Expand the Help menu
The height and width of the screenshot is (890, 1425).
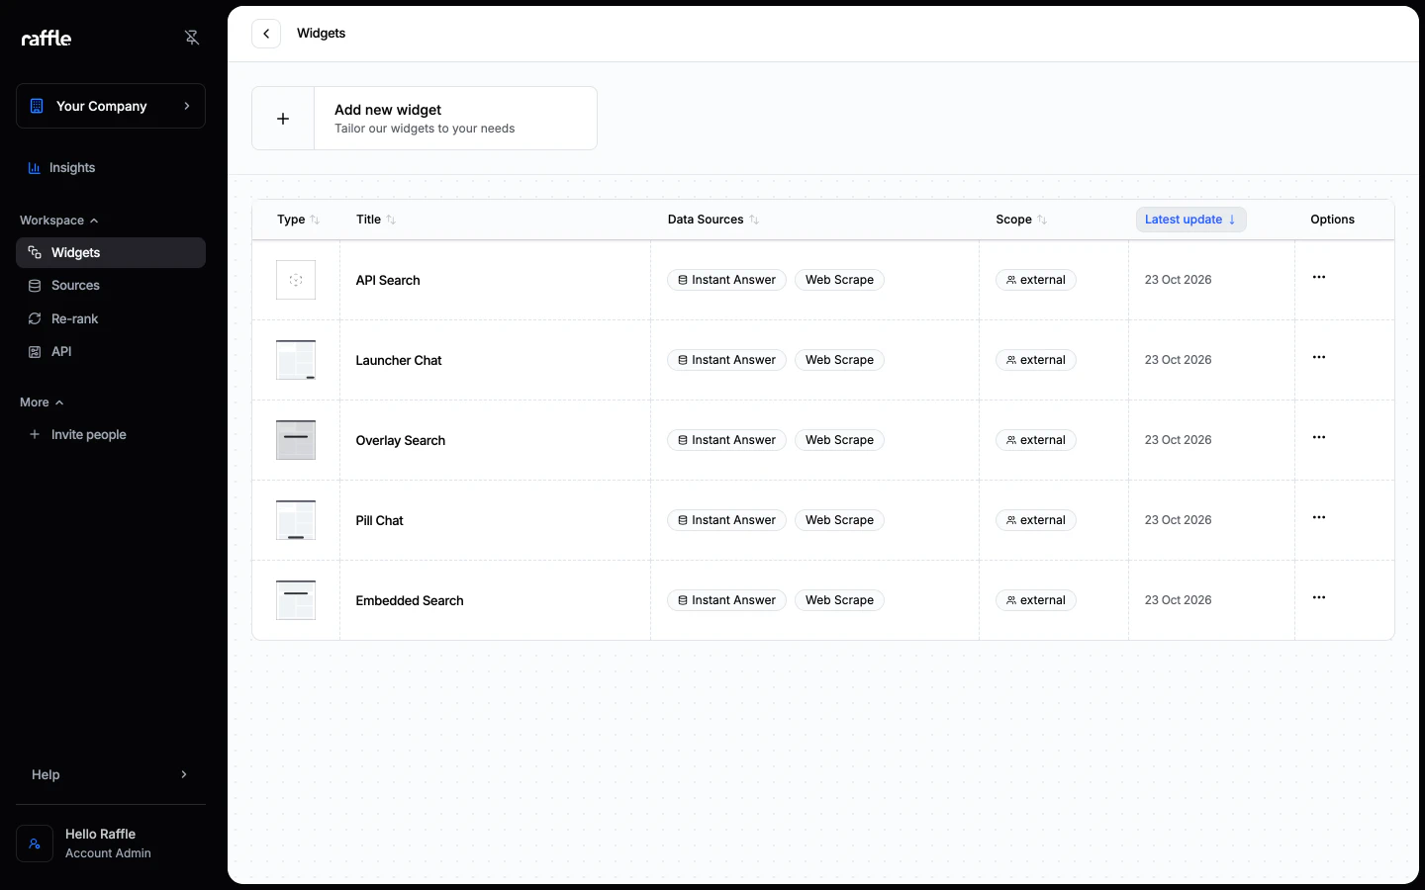(x=111, y=774)
